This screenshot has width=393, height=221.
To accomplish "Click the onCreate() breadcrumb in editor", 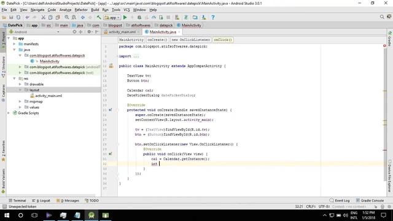I will 157,40.
